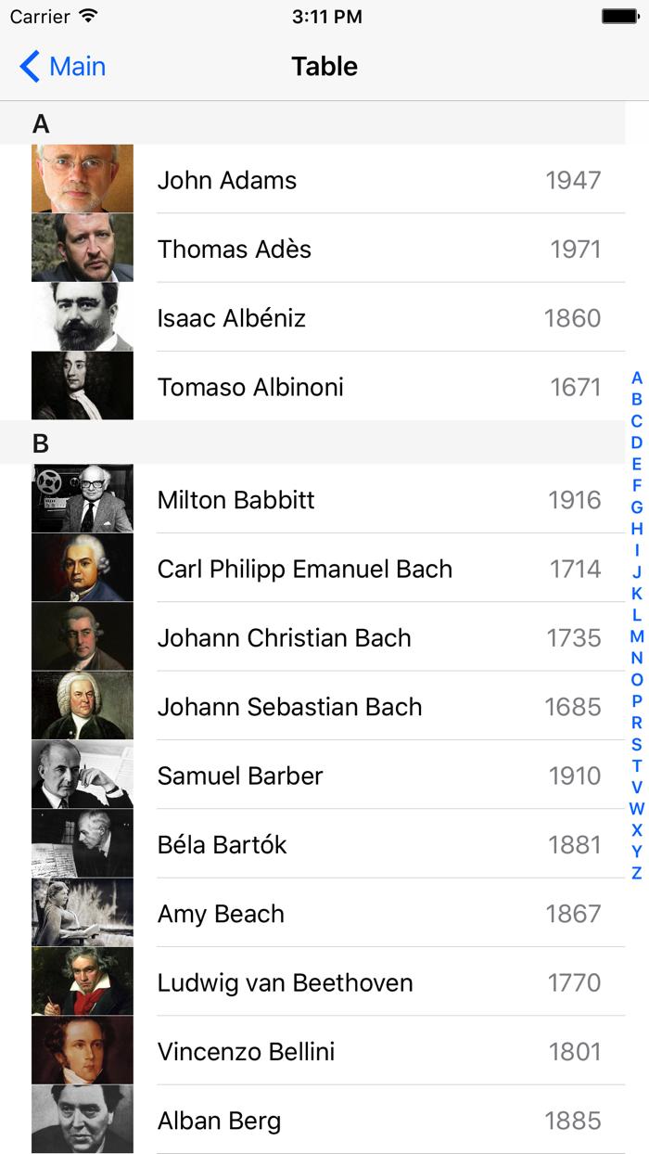Tap the back chevron arrow
The width and height of the screenshot is (649, 1154).
pyautogui.click(x=26, y=66)
